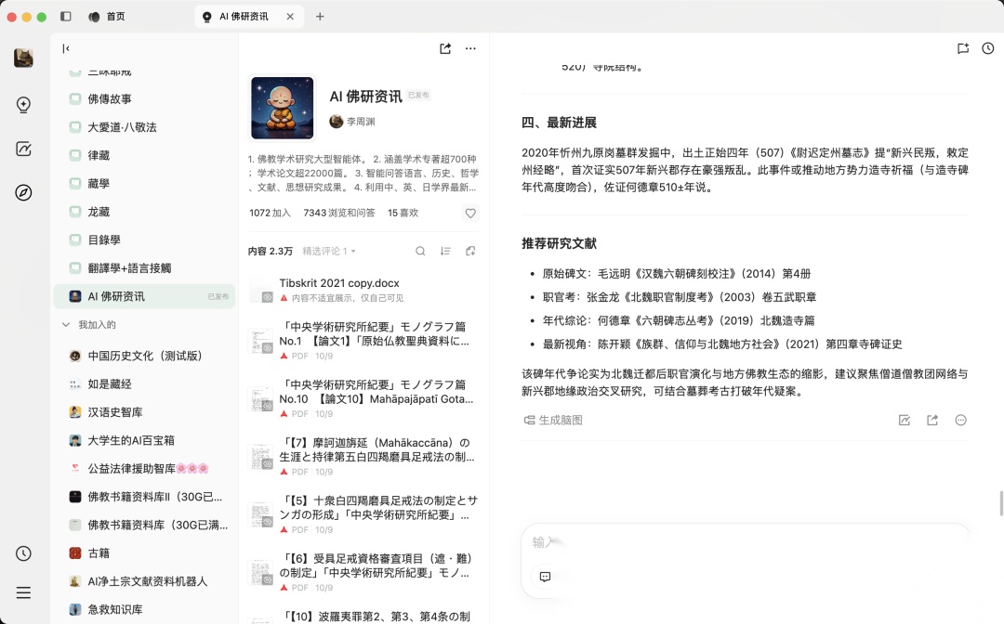Open 佛教书籍资料库II knowledge base

[145, 497]
